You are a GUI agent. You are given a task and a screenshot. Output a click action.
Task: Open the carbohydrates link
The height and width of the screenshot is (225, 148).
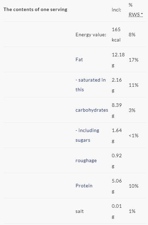(x=92, y=110)
